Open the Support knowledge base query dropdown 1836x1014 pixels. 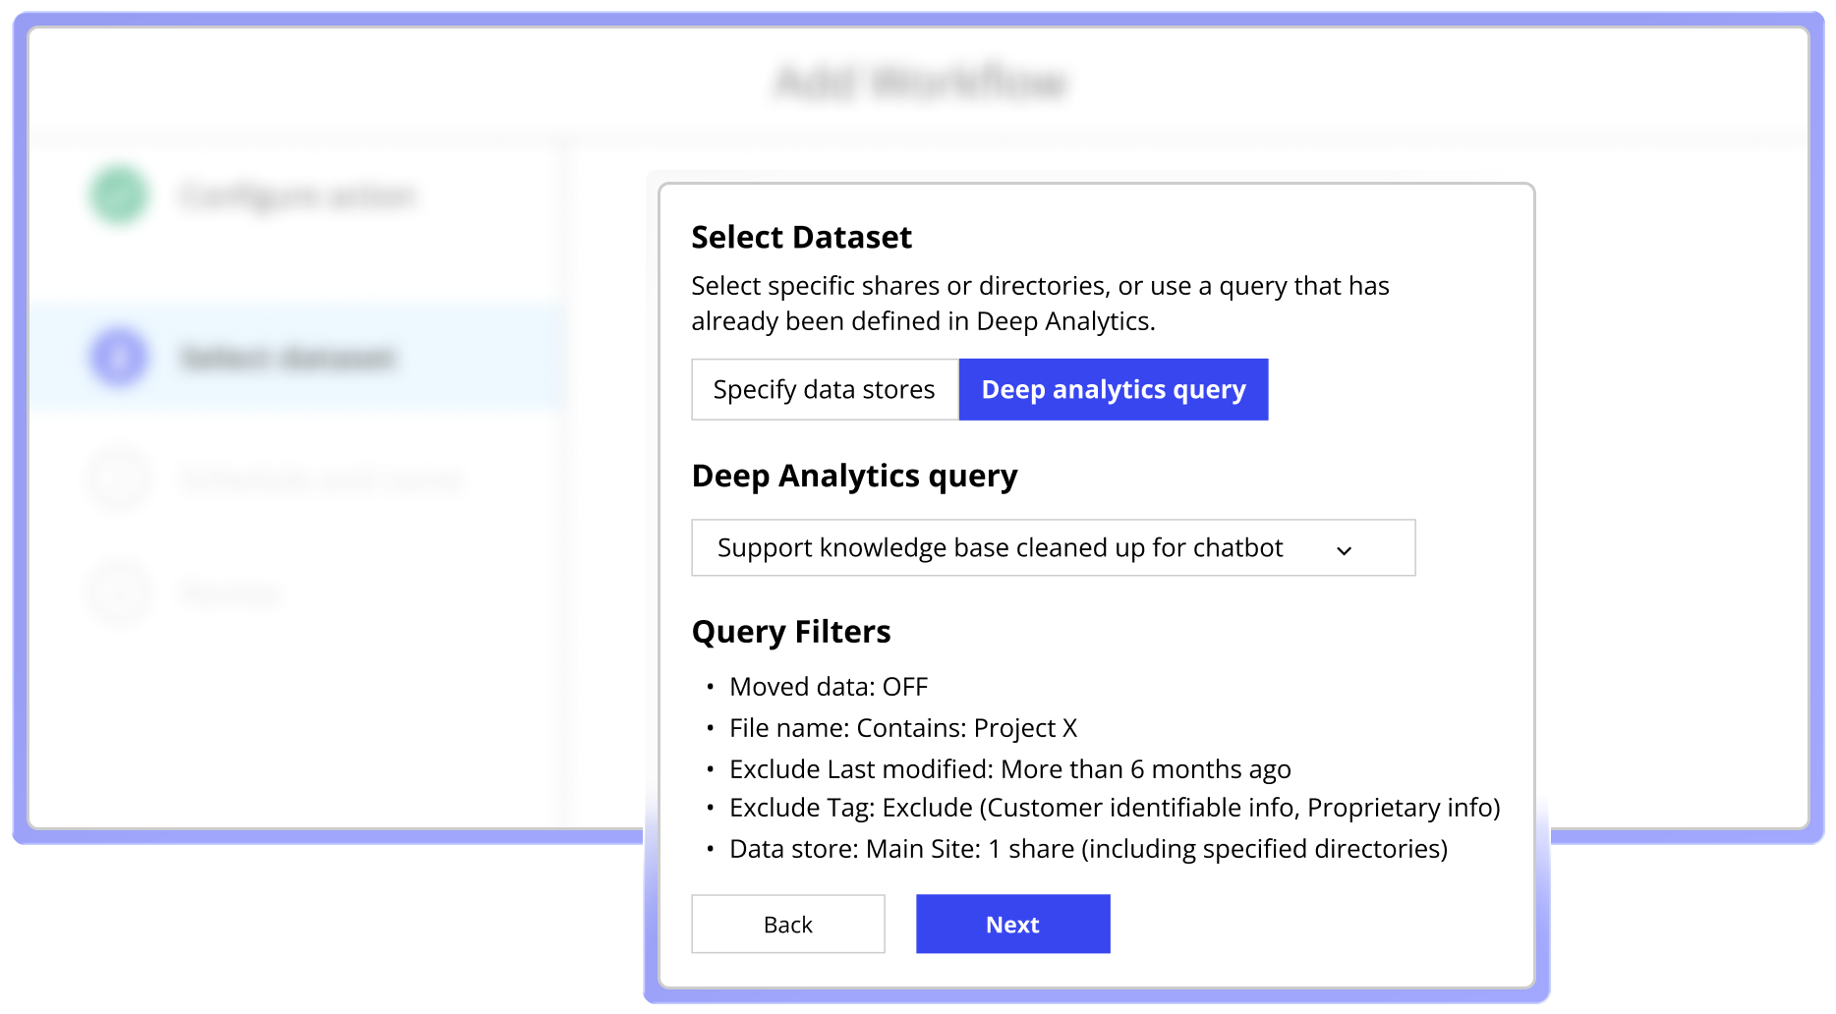pyautogui.click(x=1052, y=548)
